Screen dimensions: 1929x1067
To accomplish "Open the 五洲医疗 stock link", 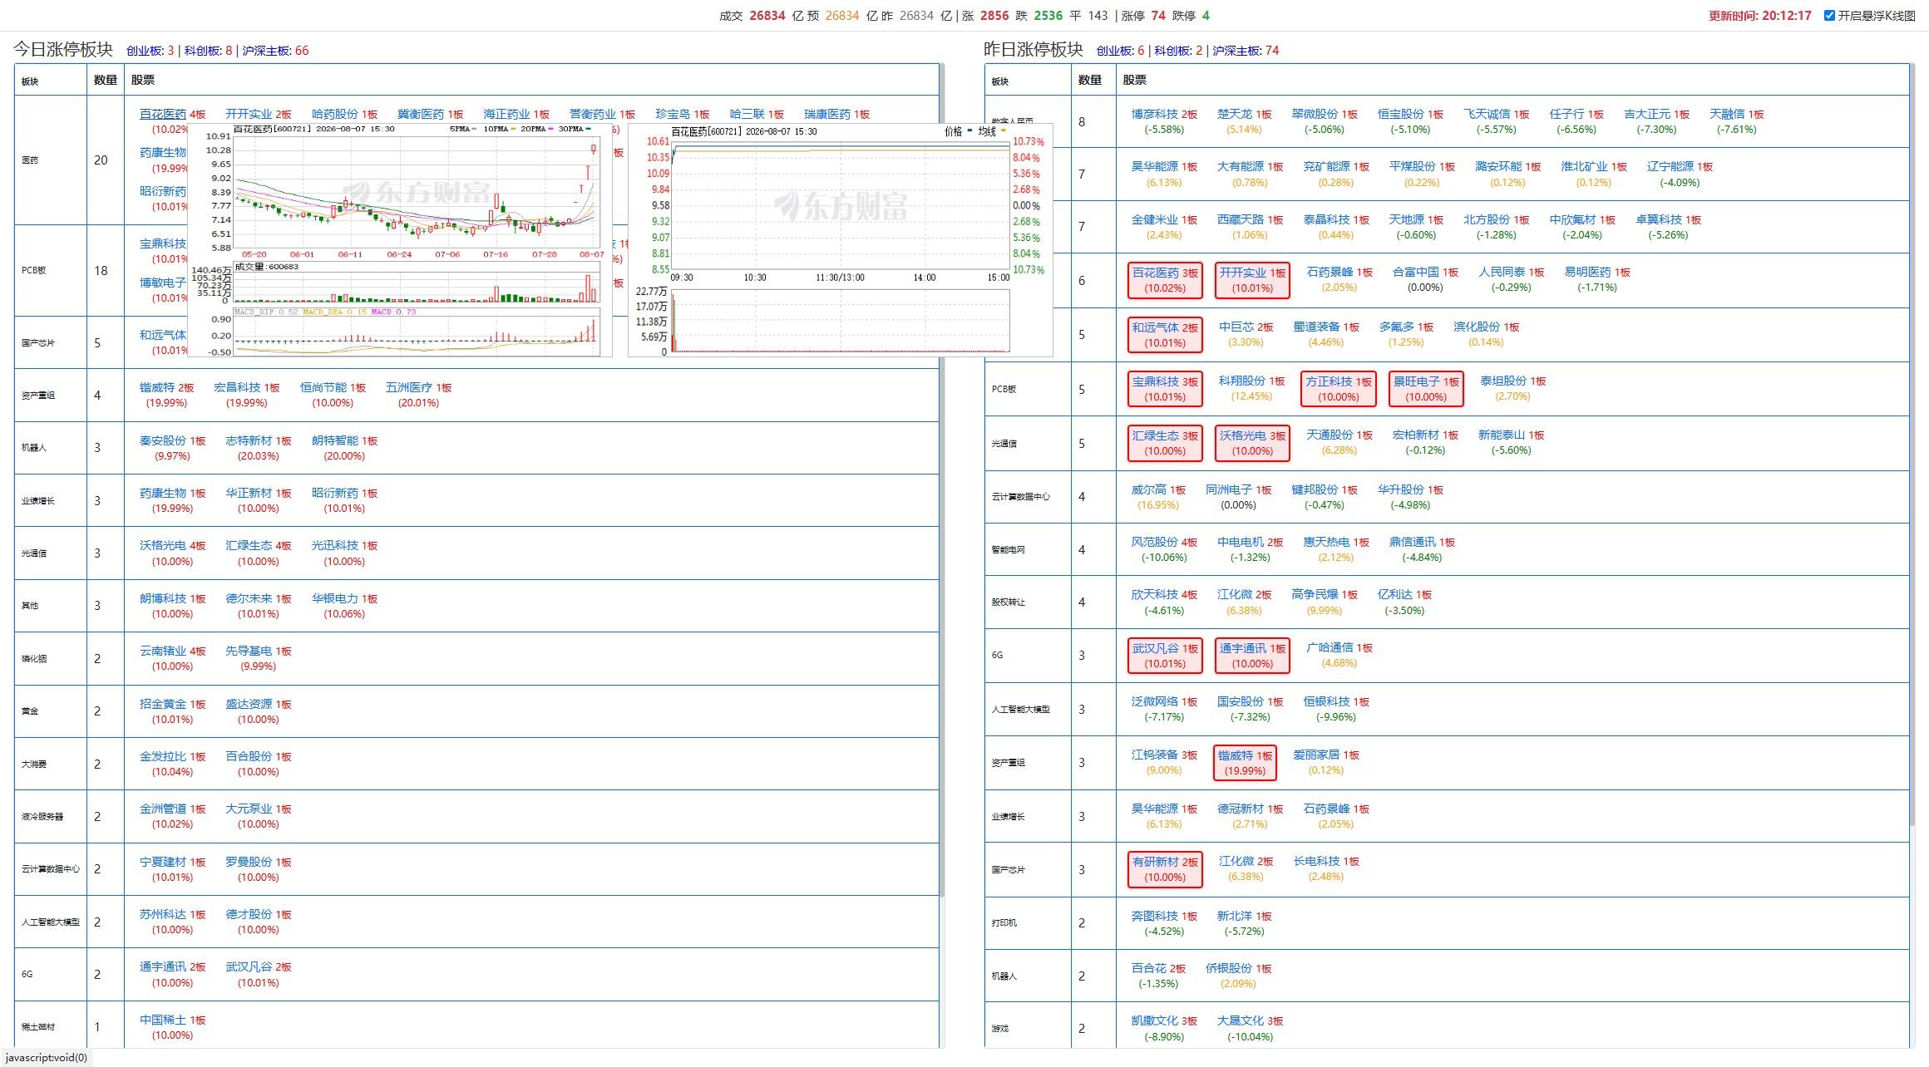I will 409,387.
